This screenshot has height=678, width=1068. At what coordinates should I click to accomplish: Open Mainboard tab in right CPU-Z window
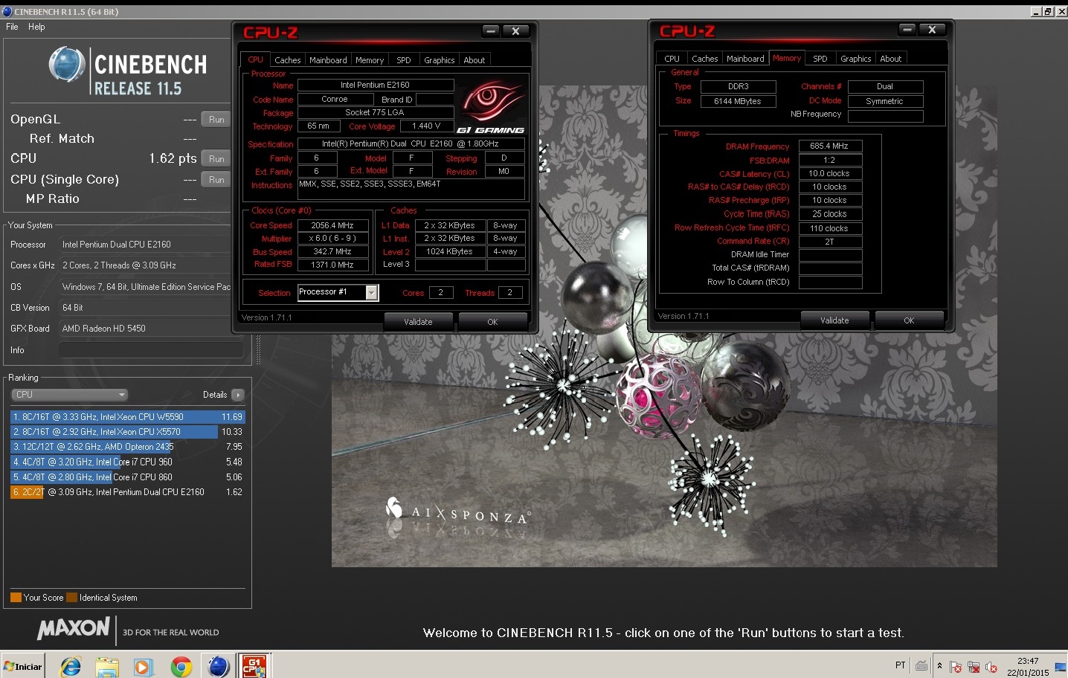click(745, 59)
